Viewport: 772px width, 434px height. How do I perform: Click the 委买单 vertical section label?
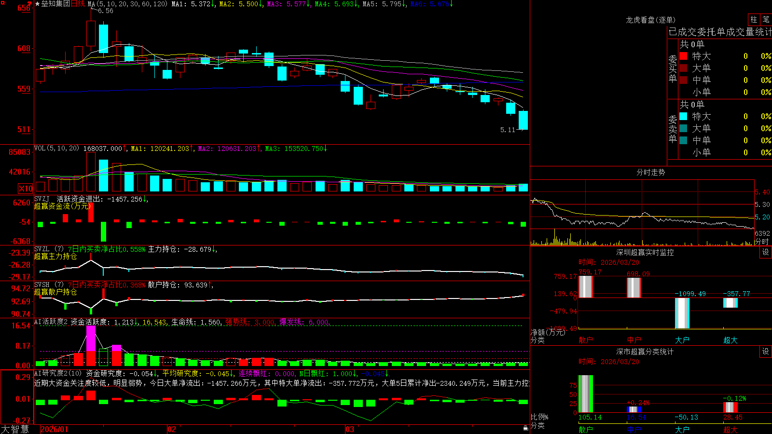tap(673, 69)
